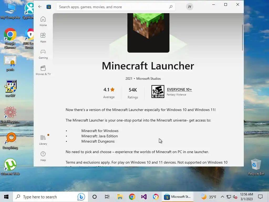This screenshot has height=202, width=269.
Task: Click the Minecraft grass block app image
Action: 148,33
